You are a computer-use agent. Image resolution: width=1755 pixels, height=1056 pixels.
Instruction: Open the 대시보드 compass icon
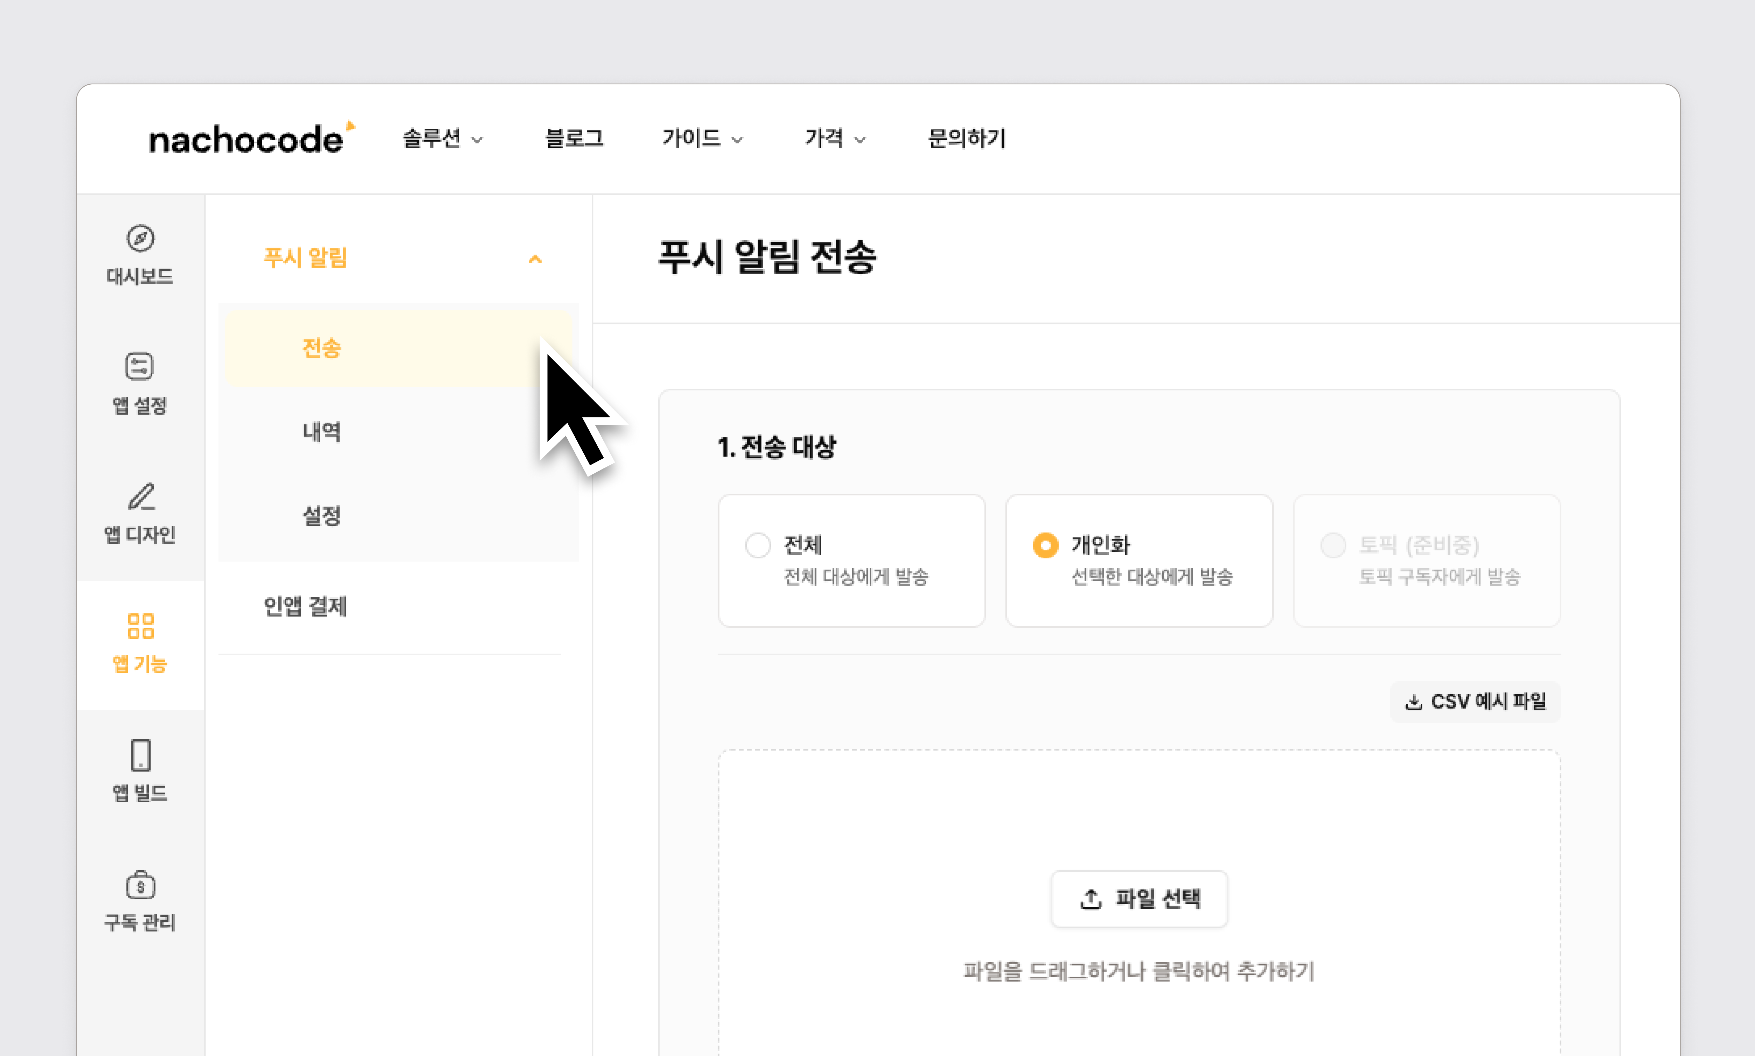[140, 238]
